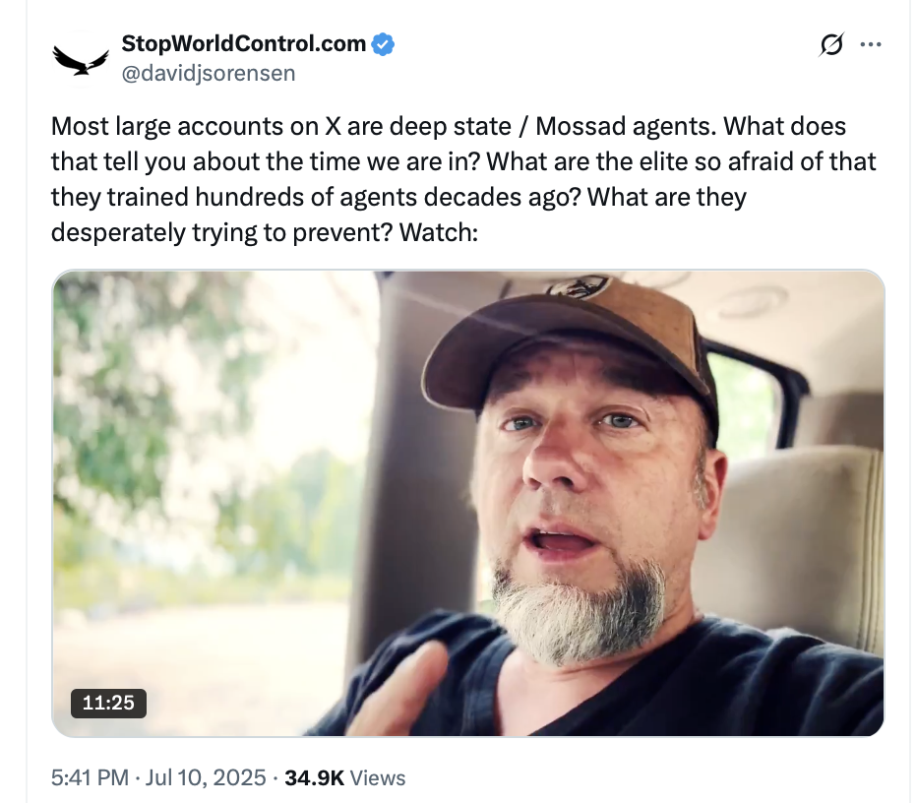Open the Grok slashed-circle icon
Viewport: 917px width, 803px height.
click(830, 45)
